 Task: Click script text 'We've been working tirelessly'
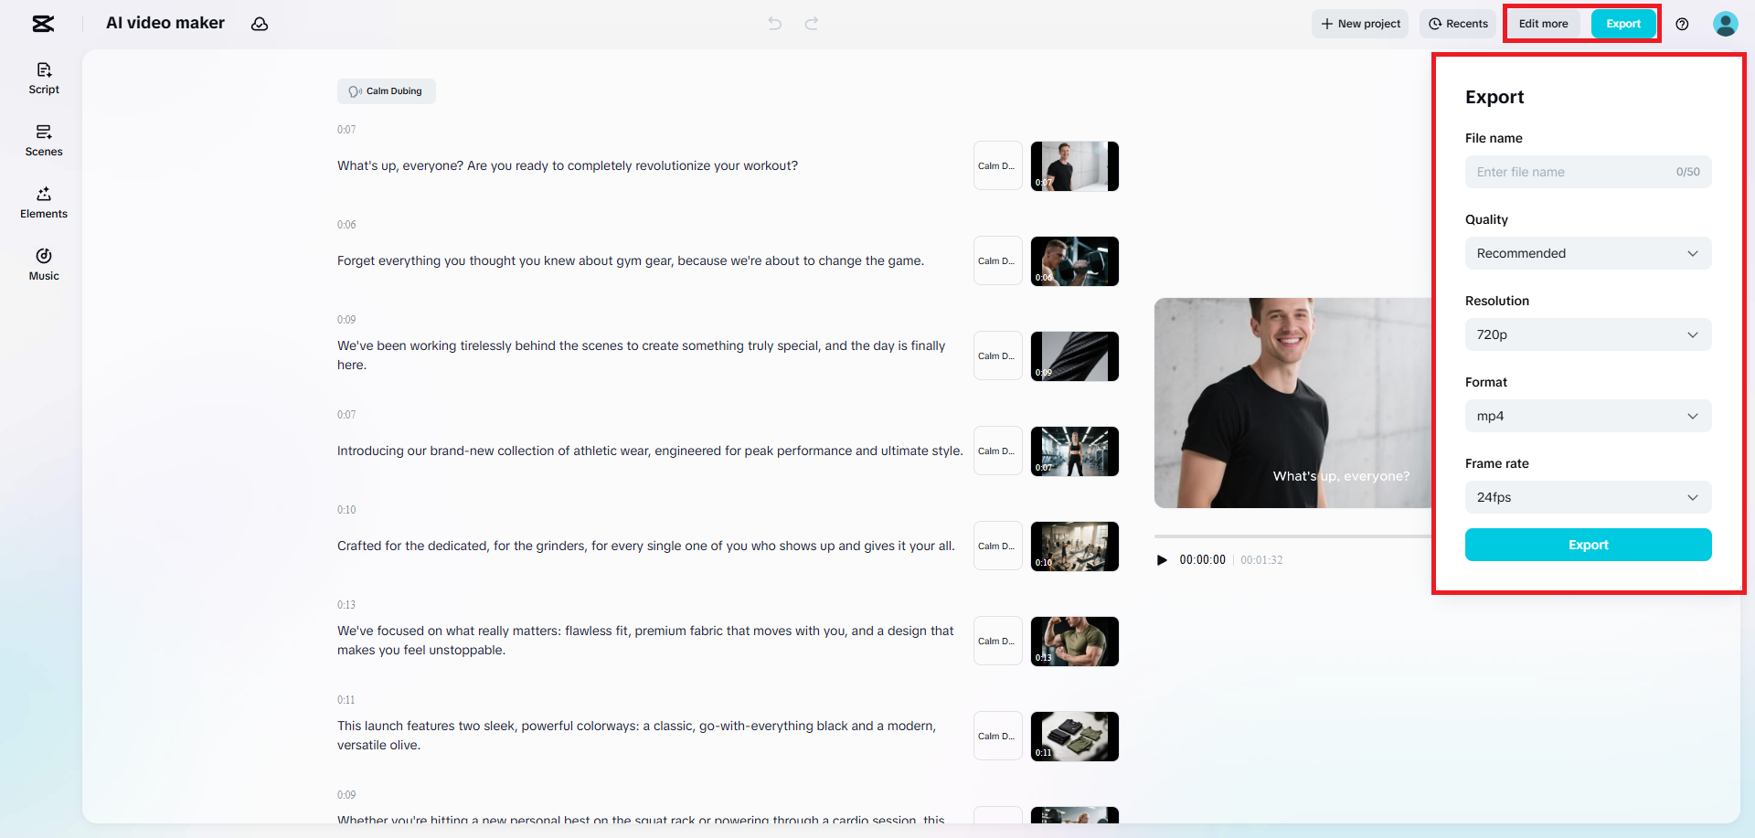point(642,355)
